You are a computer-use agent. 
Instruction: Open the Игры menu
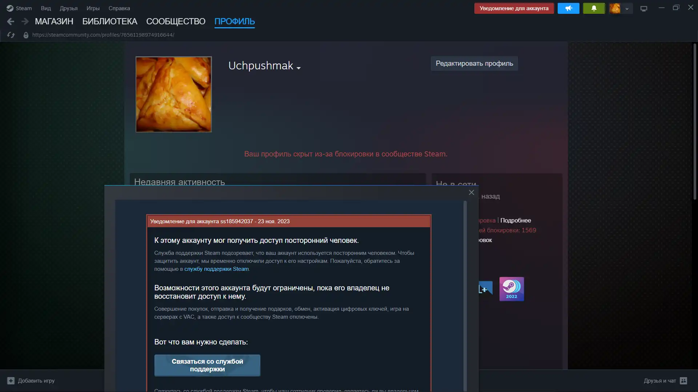click(93, 8)
